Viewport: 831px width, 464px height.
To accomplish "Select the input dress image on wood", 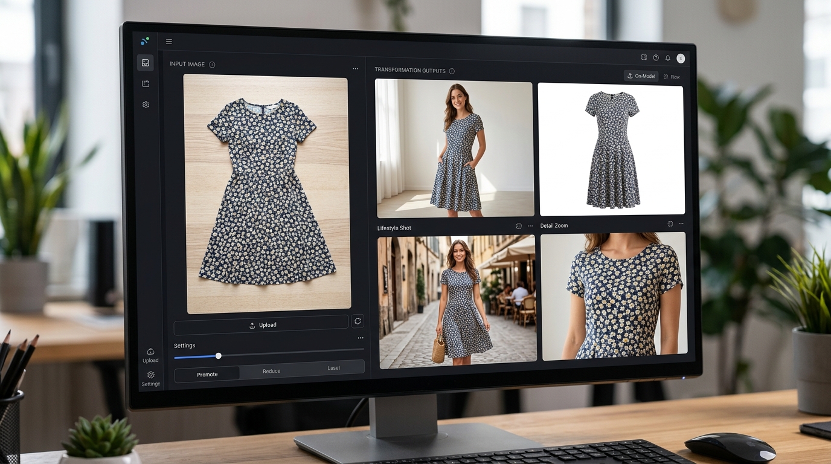I will tap(267, 194).
